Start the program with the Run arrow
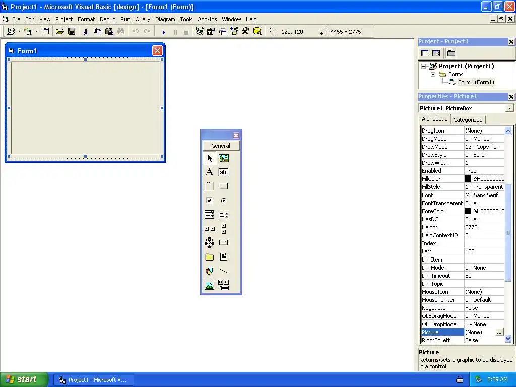This screenshot has width=516, height=387. point(164,32)
